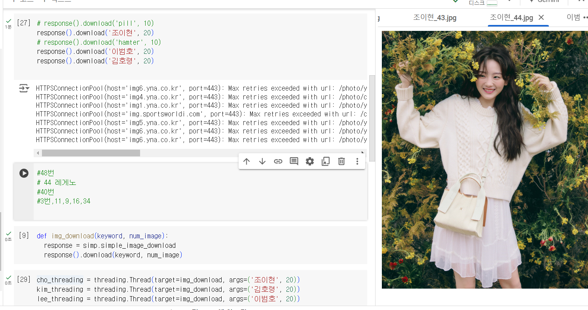588x310 pixels.
Task: Click green checkmark status beside cell [9]
Action: coord(9,234)
